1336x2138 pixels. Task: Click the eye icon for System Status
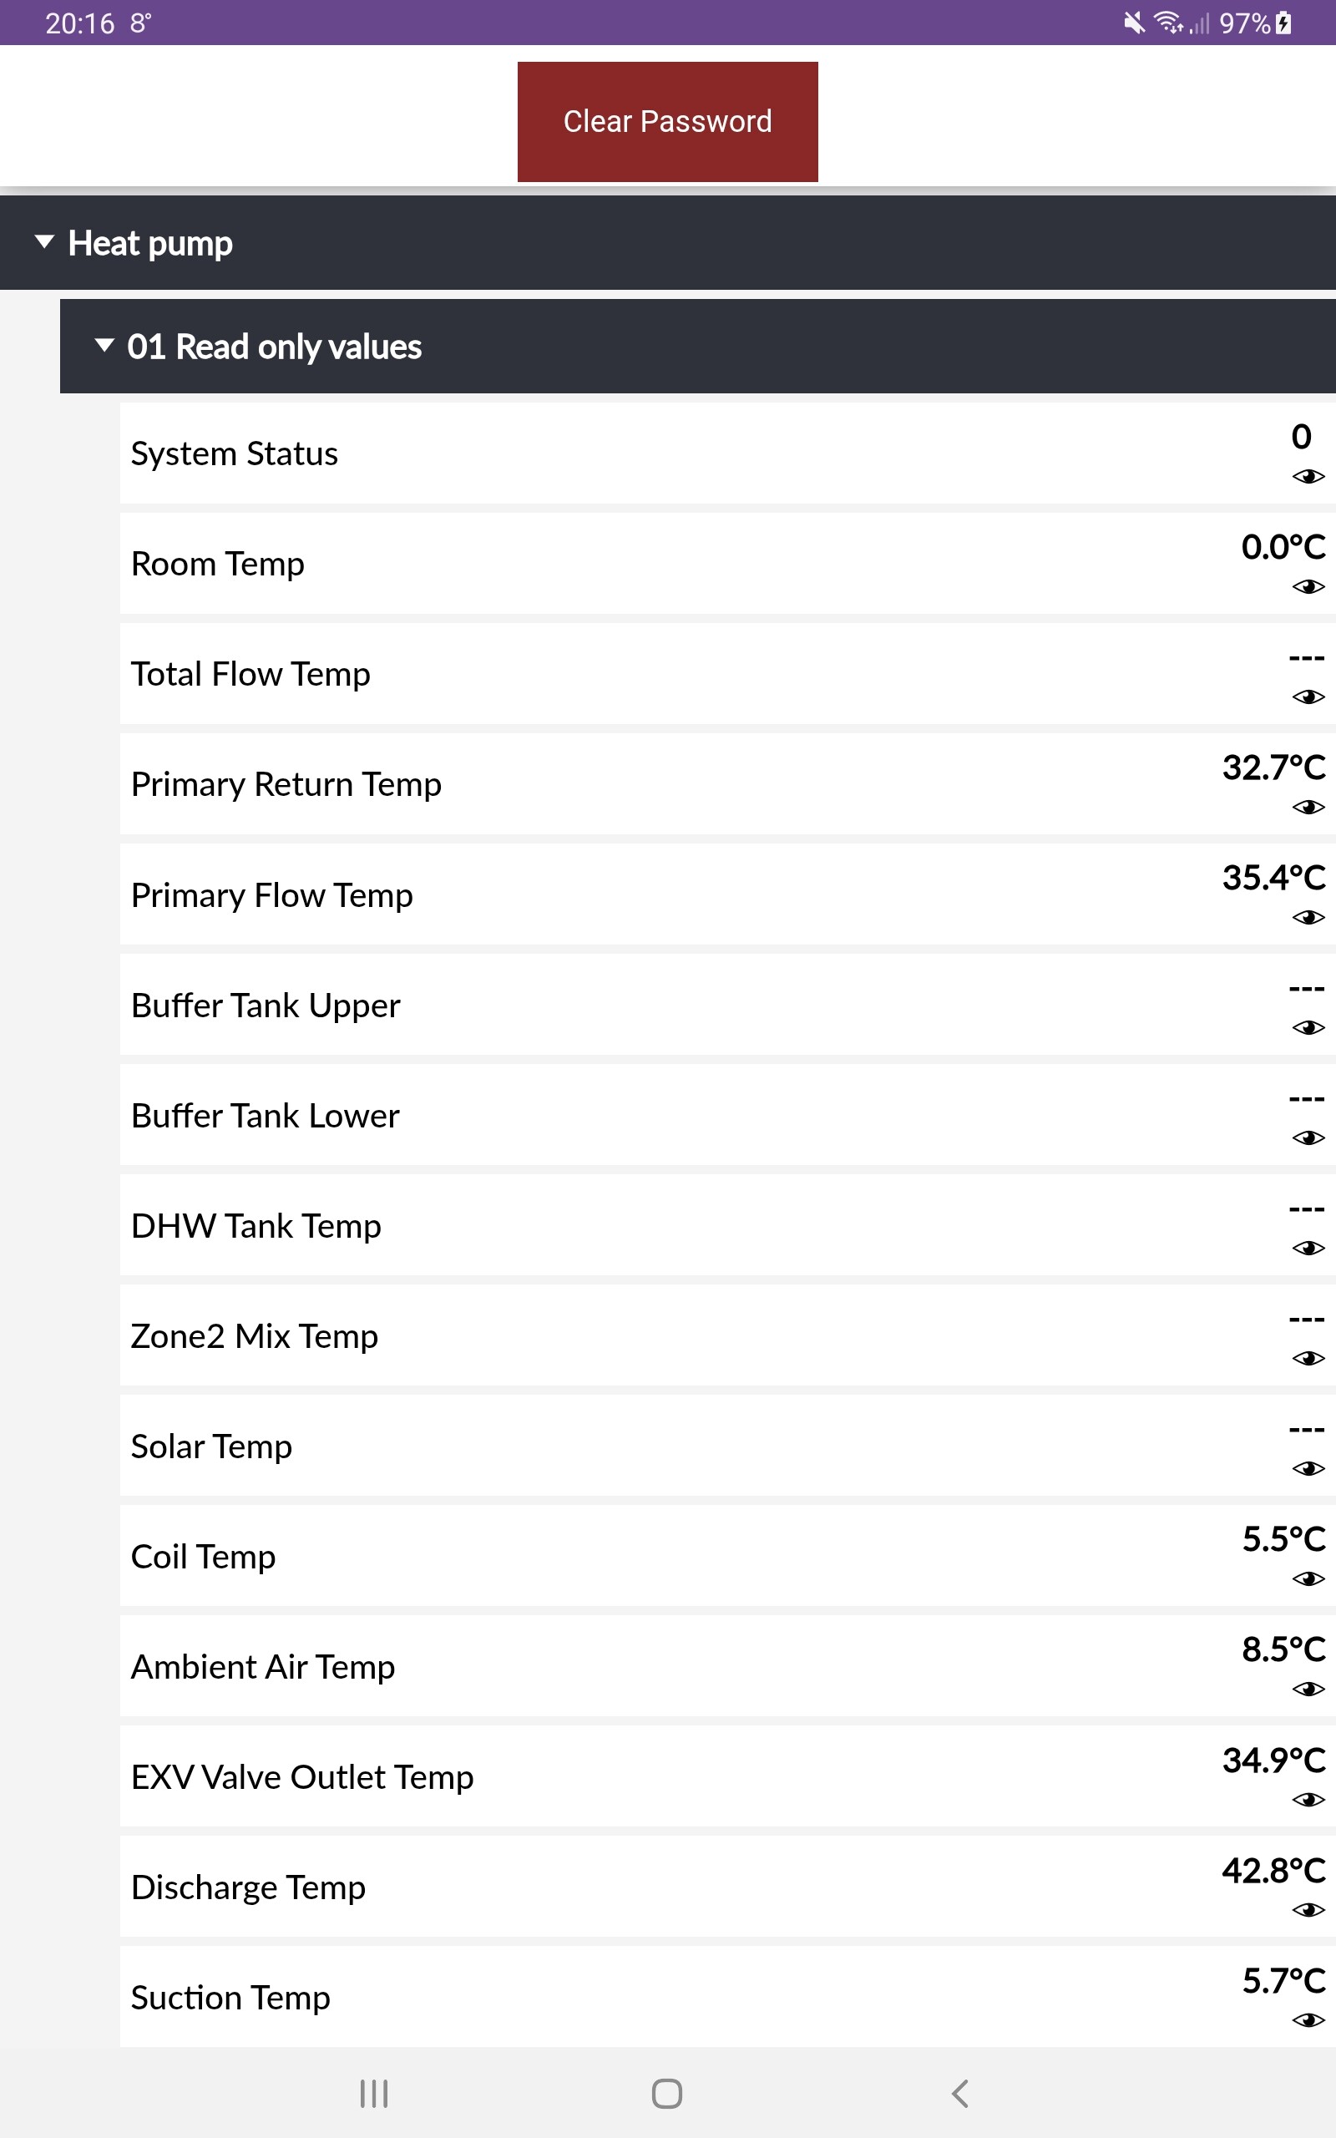point(1308,477)
